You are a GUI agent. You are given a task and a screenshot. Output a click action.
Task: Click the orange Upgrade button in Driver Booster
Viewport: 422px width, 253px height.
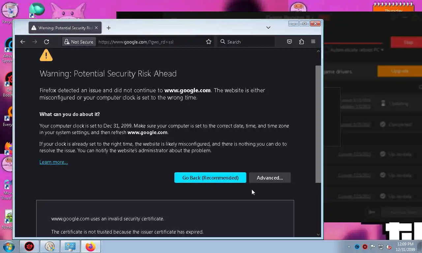pyautogui.click(x=399, y=71)
